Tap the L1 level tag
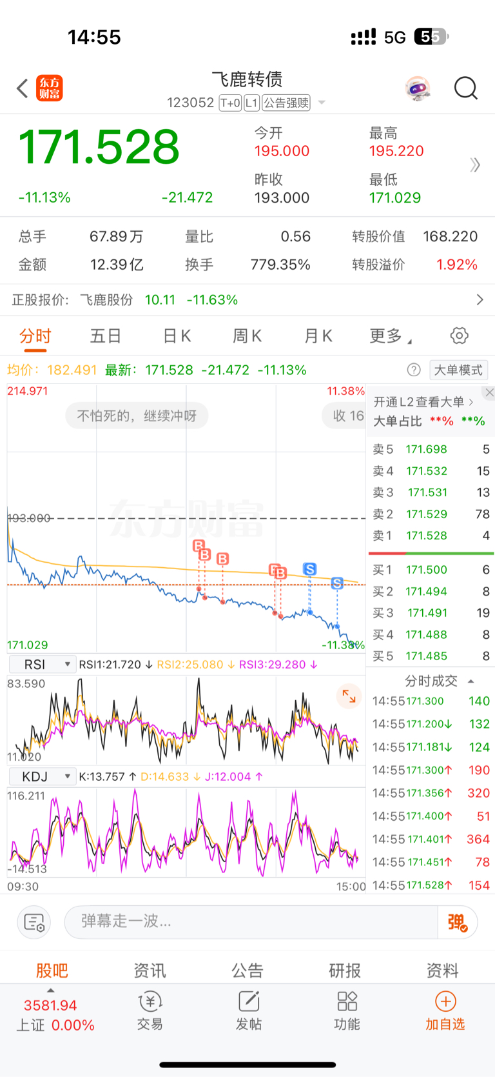Viewport: 495px width, 1077px height. coord(251,103)
